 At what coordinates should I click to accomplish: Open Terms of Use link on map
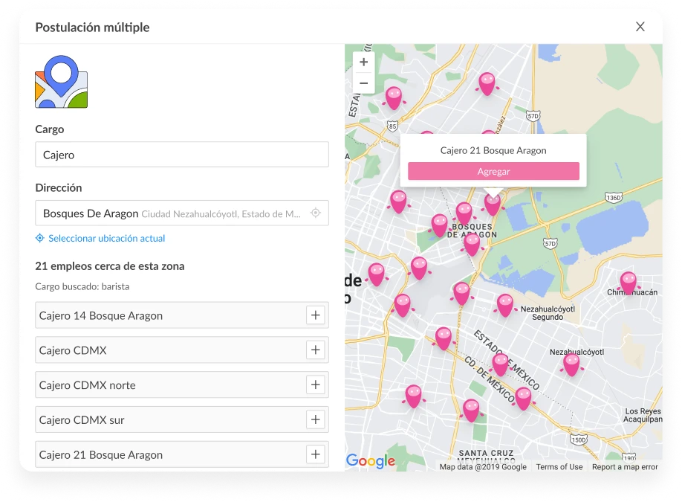(x=559, y=467)
